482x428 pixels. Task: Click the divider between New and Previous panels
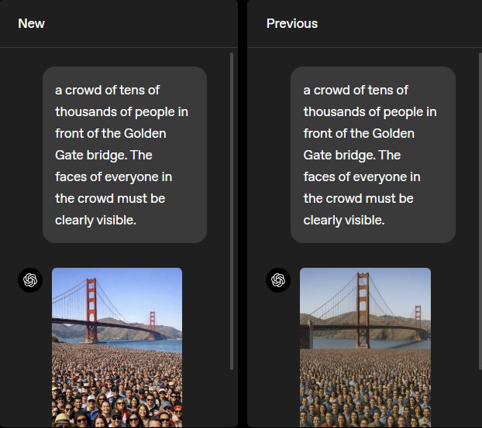(242, 214)
